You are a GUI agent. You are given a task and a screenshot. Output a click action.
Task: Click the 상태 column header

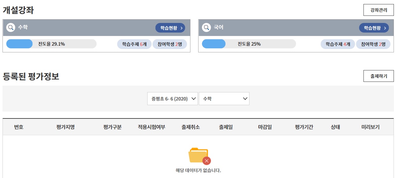pos(335,127)
